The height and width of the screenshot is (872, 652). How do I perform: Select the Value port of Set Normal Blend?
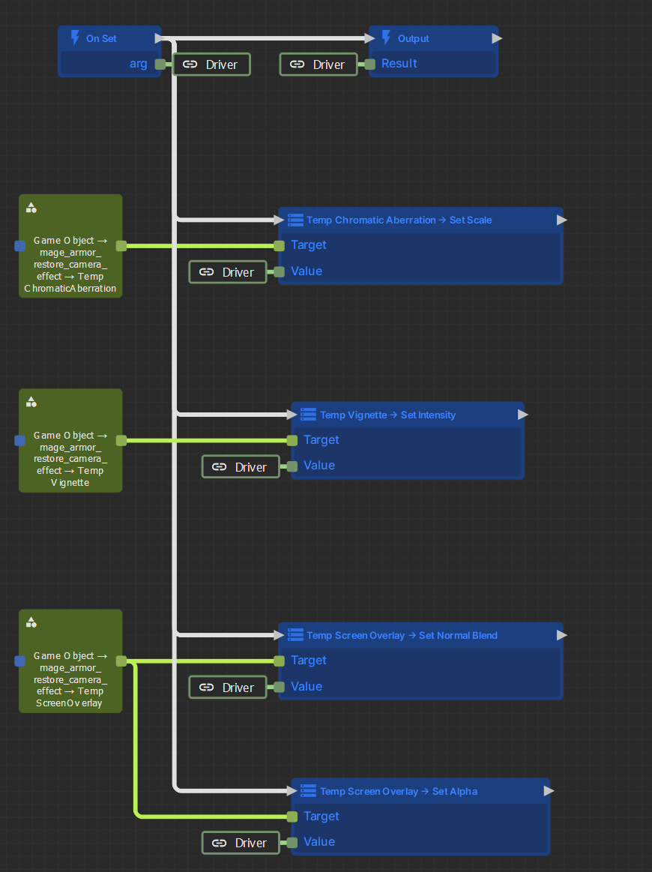click(280, 687)
